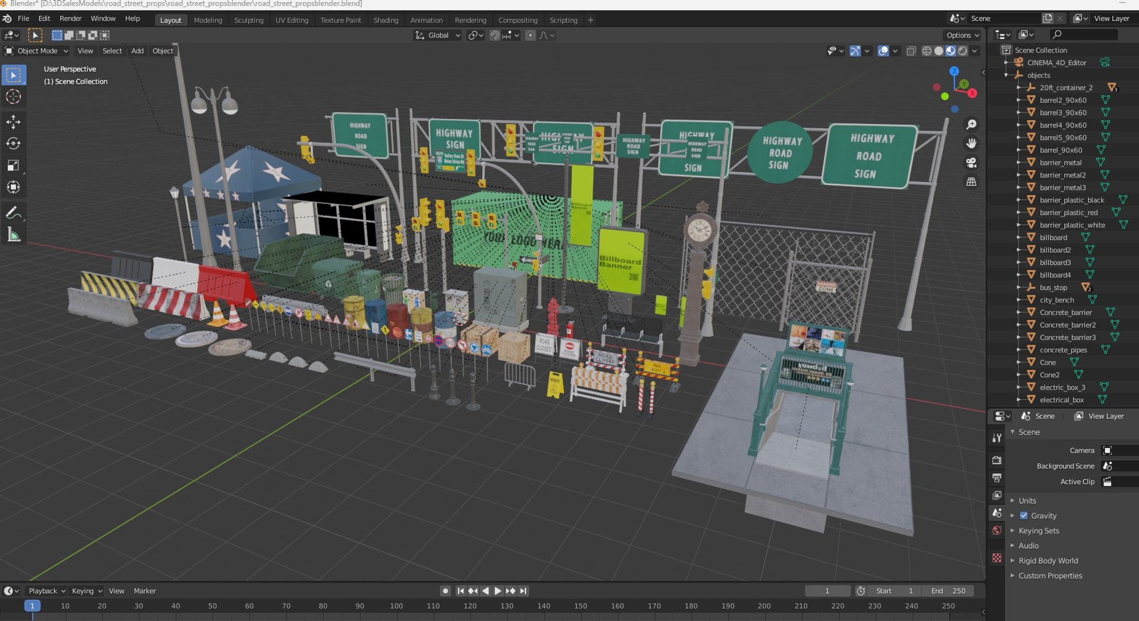Image resolution: width=1139 pixels, height=621 pixels.
Task: Toggle viewport overlays
Action: click(883, 51)
